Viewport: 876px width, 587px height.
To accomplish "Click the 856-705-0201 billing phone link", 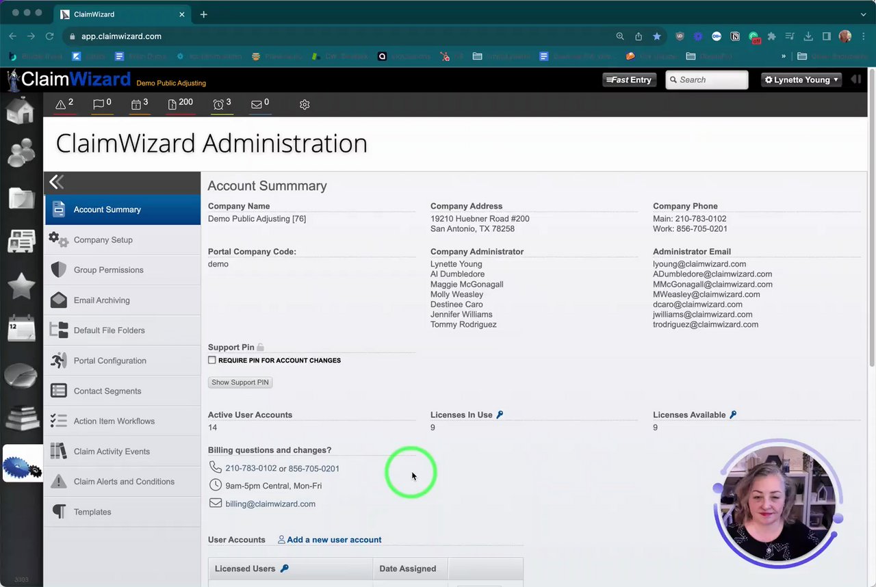I will (314, 469).
